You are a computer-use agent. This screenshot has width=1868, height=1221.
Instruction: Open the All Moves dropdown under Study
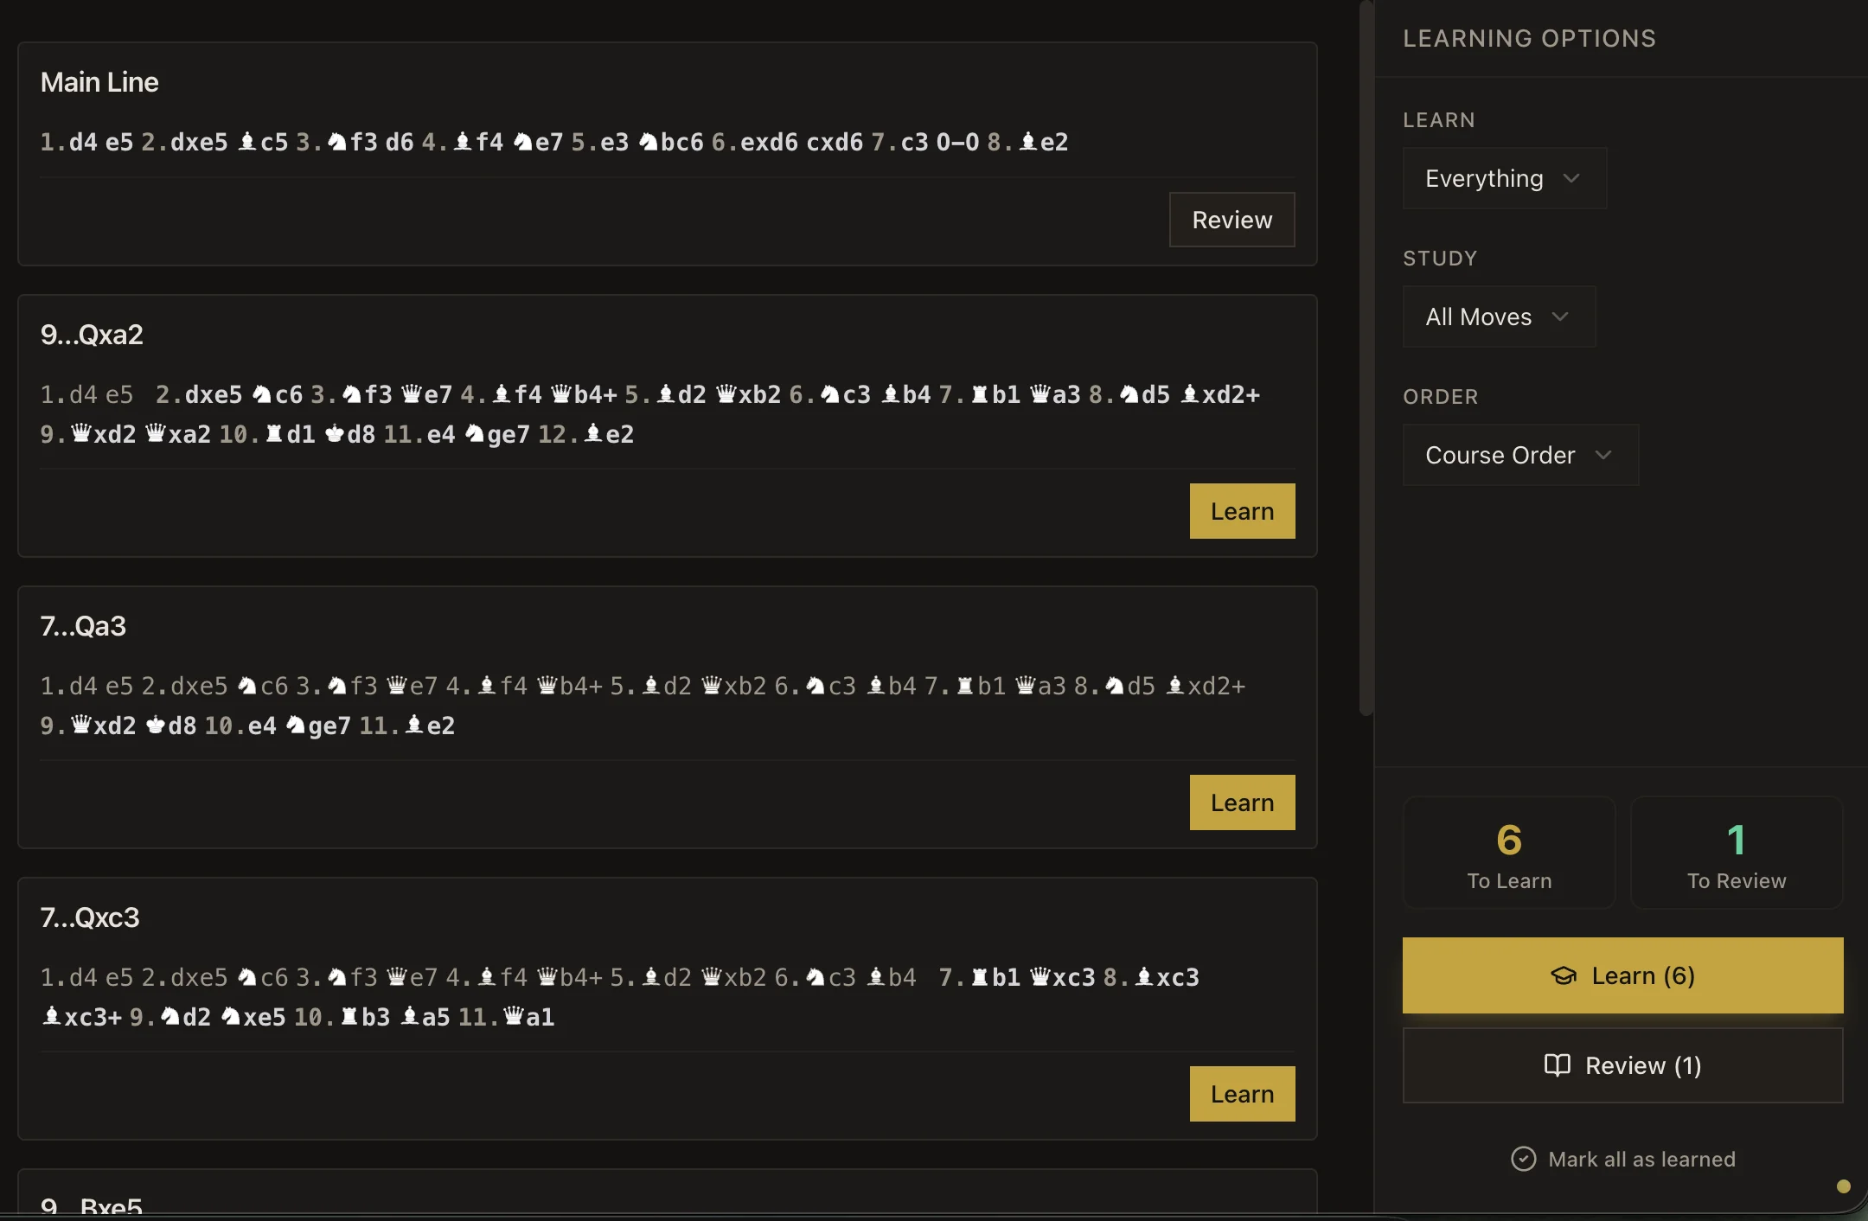click(1499, 316)
